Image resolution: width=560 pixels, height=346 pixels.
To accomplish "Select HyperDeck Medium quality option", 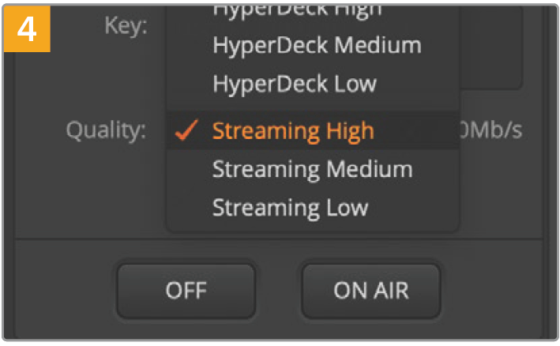I will pyautogui.click(x=317, y=45).
